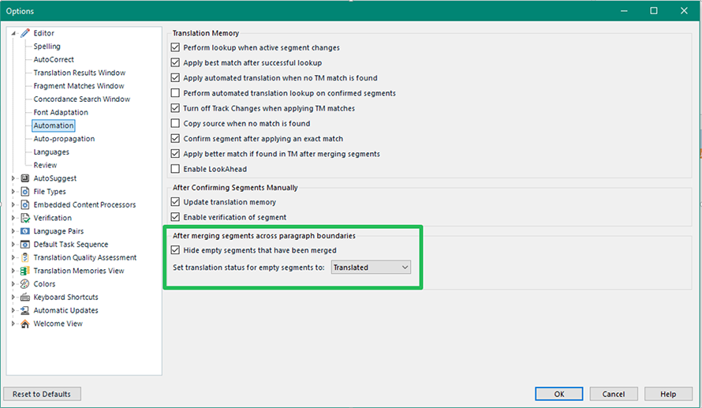702x408 pixels.
Task: Click the Keyboard Shortcuts icon
Action: 25,298
